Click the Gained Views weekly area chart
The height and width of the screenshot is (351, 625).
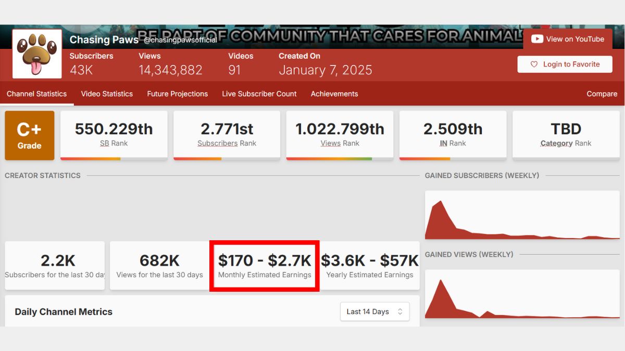(x=522, y=294)
